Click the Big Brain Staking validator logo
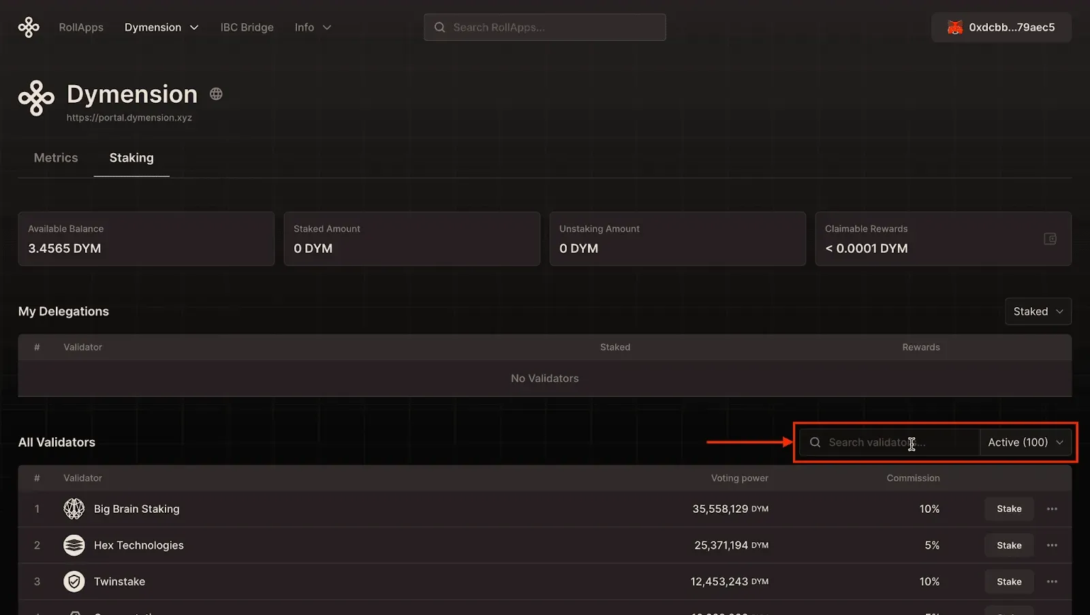The image size is (1090, 615). pyautogui.click(x=74, y=509)
